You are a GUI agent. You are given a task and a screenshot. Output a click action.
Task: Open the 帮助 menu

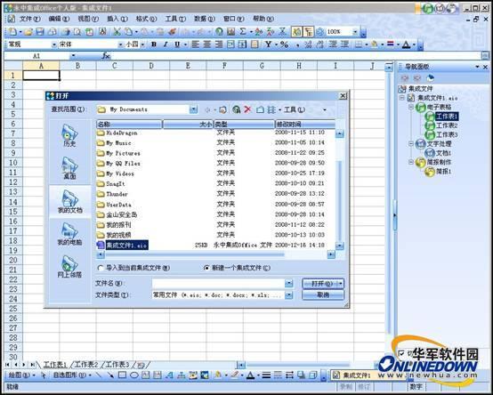(x=263, y=19)
